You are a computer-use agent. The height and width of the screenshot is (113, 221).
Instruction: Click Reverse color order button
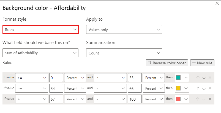pos(167,63)
